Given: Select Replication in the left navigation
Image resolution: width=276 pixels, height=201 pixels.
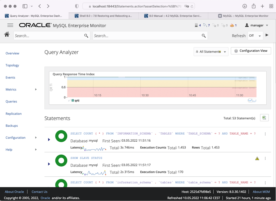Looking at the screenshot, I should (x=14, y=113).
